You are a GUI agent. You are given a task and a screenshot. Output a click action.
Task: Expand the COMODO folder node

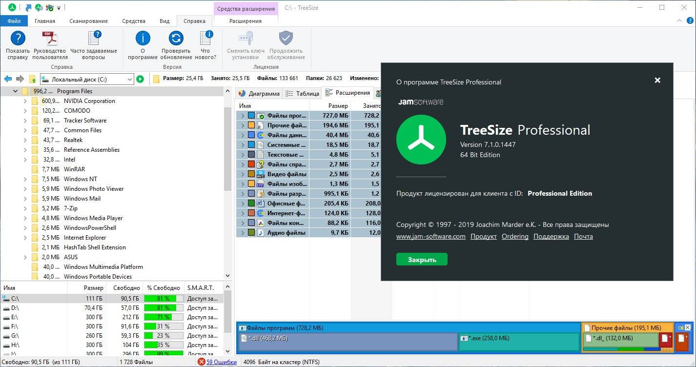click(25, 111)
